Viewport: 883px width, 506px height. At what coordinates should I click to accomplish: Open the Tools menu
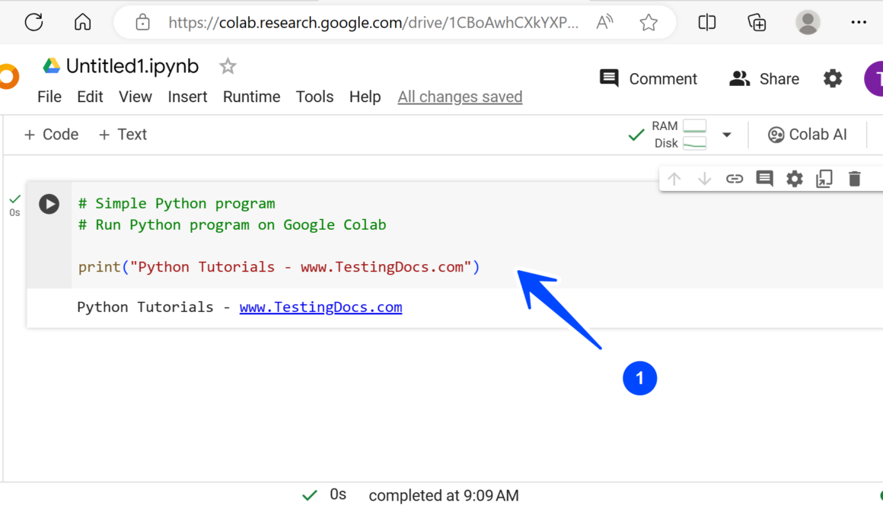[314, 97]
